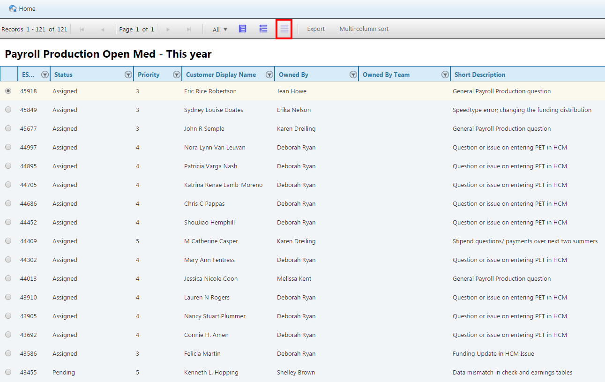Screen dimensions: 605x382
Task: Go to first page arrow icon
Action: point(82,30)
